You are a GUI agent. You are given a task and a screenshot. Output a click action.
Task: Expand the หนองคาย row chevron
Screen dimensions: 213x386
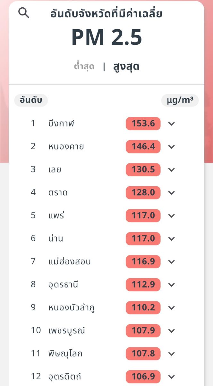coord(172,147)
